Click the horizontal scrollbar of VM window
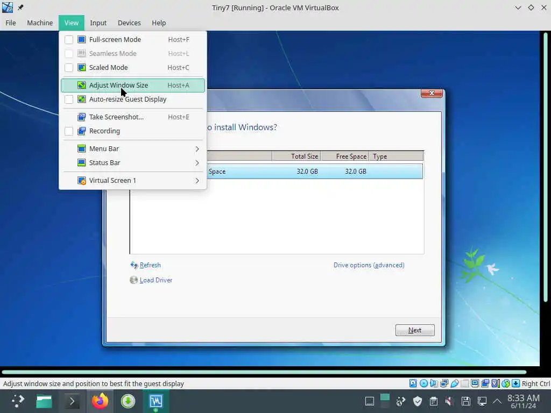The width and height of the screenshot is (551, 413). tap(264, 372)
